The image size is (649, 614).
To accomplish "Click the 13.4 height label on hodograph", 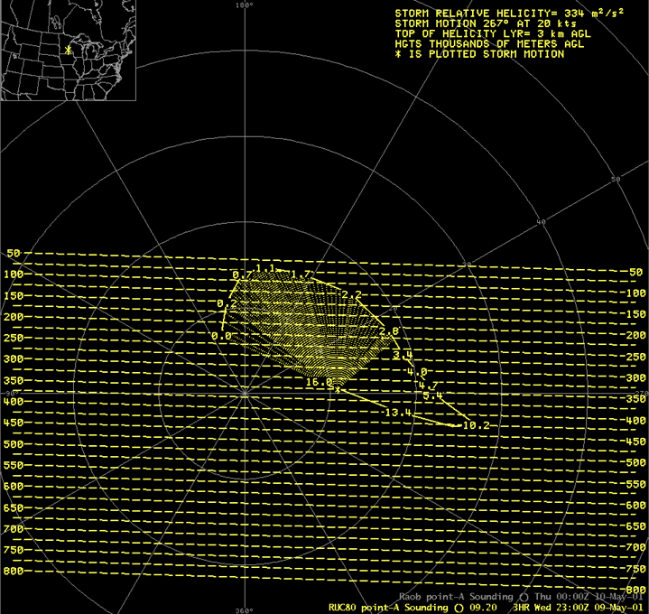I will pos(398,413).
